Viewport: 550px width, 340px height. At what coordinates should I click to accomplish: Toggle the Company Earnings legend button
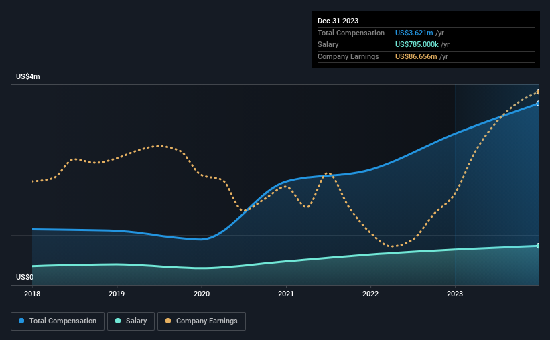point(202,321)
